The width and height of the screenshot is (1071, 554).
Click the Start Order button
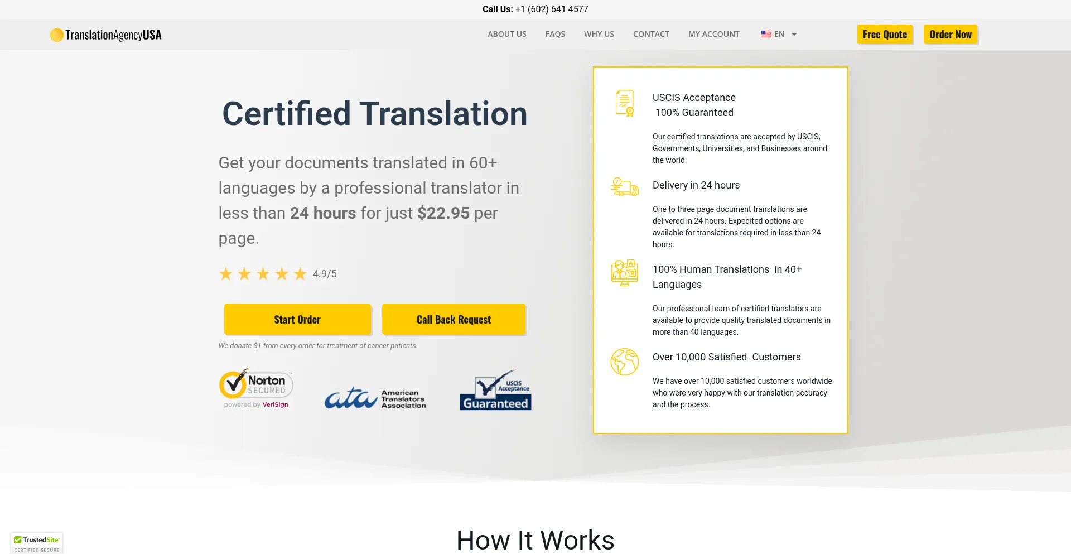[297, 320]
